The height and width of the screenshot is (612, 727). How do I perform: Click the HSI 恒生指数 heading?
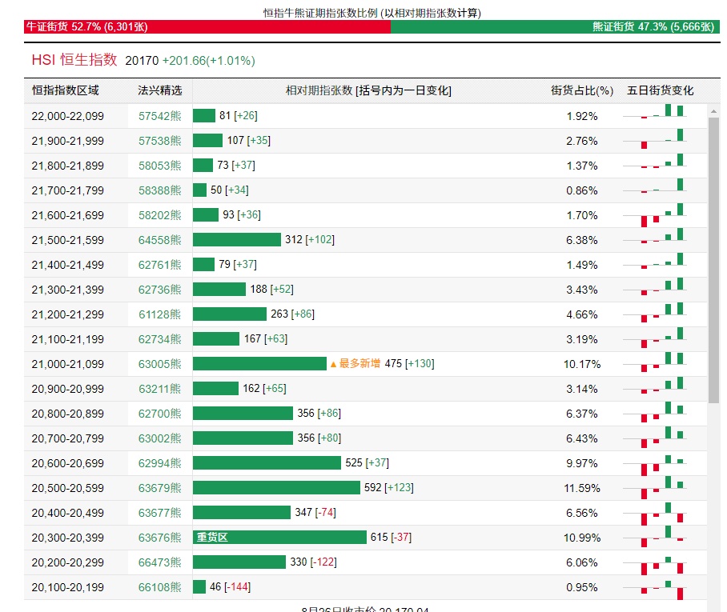coord(74,60)
